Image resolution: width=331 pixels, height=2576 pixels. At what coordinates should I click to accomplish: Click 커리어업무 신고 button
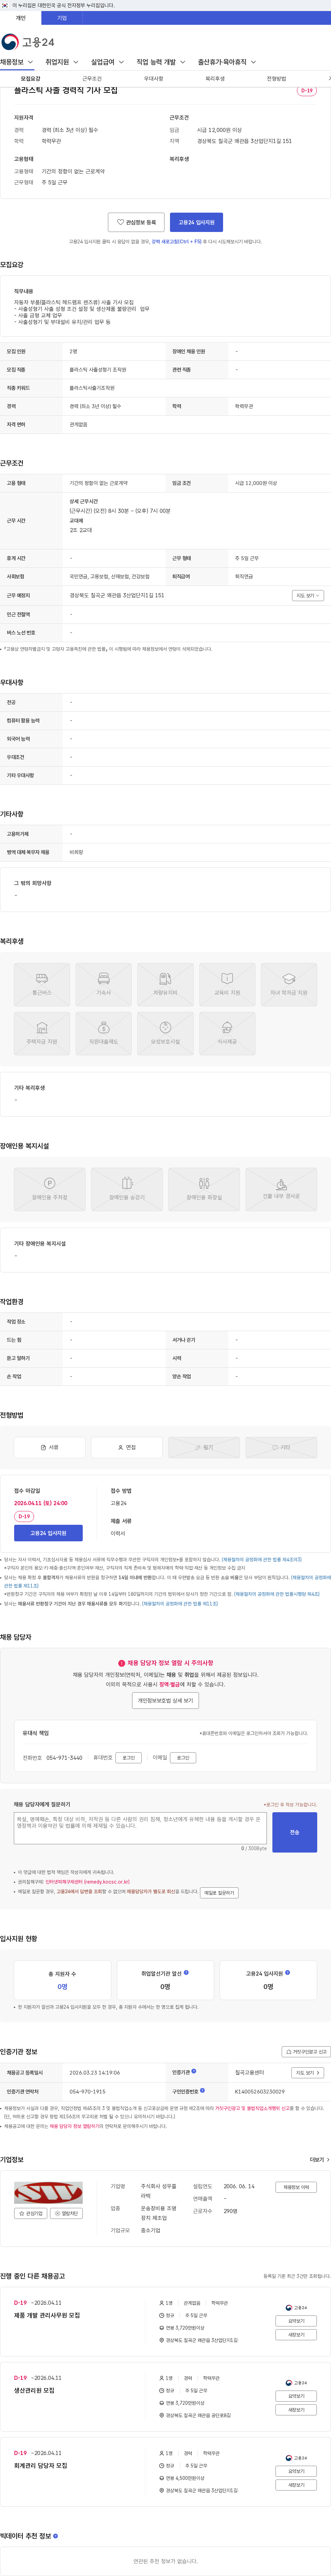(306, 2052)
